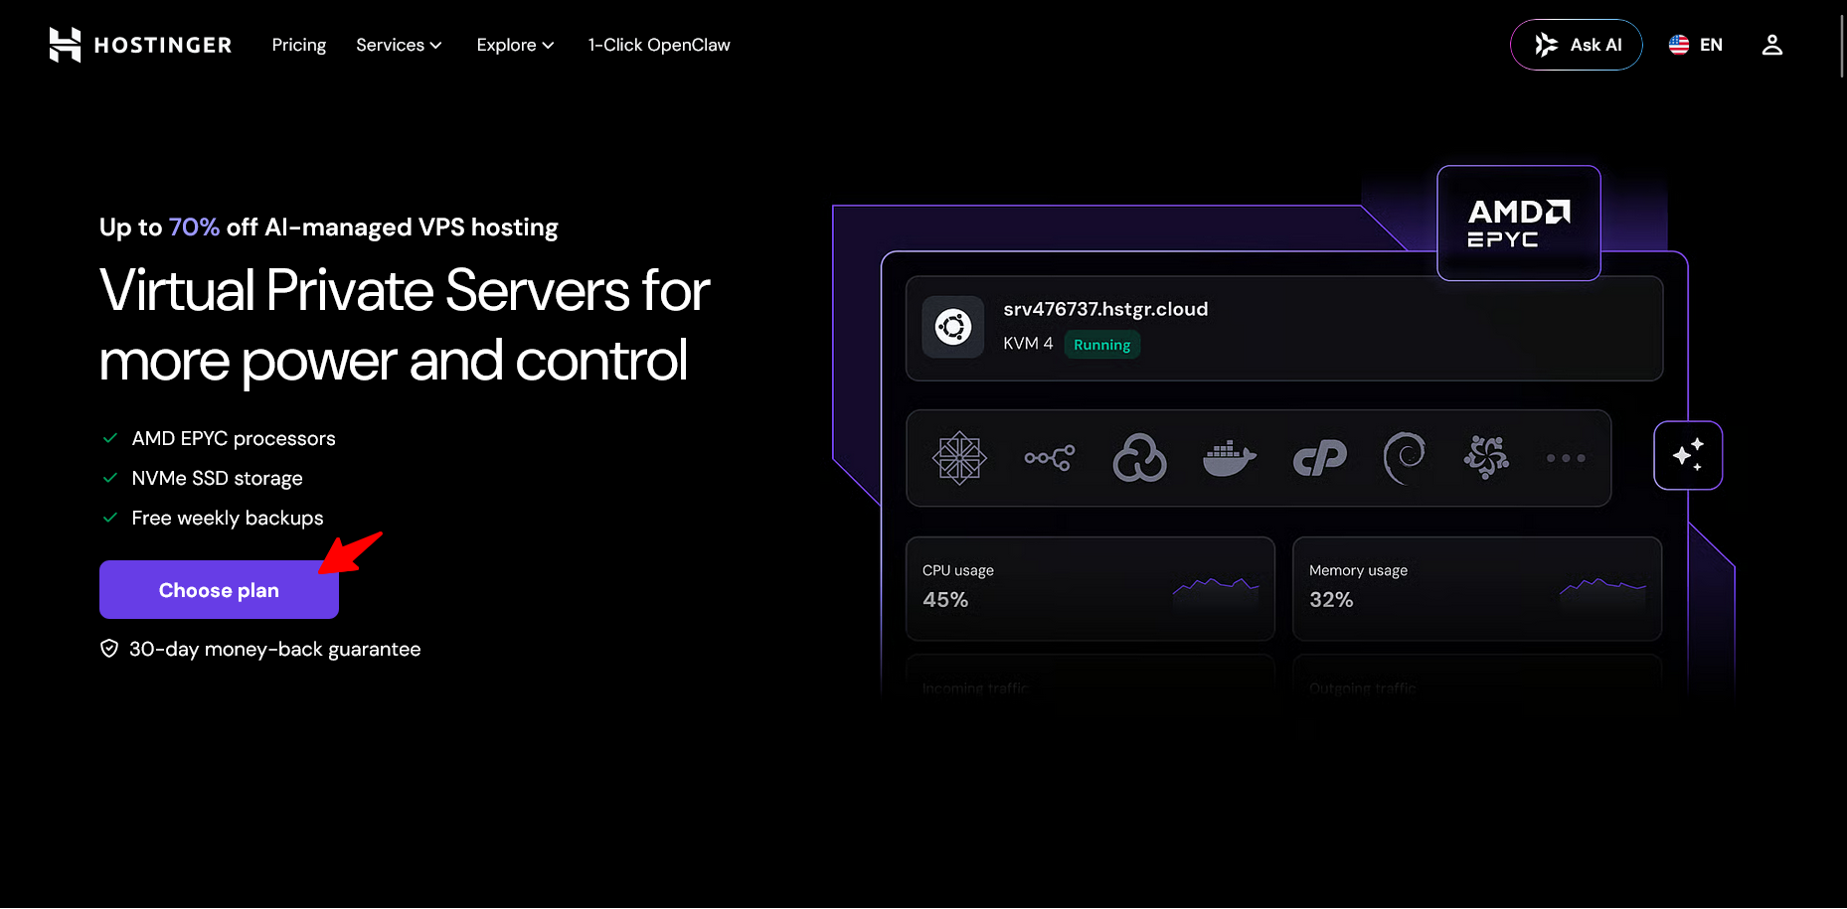Click the Memory usage 32% card
This screenshot has height=909, width=1847.
(x=1477, y=588)
